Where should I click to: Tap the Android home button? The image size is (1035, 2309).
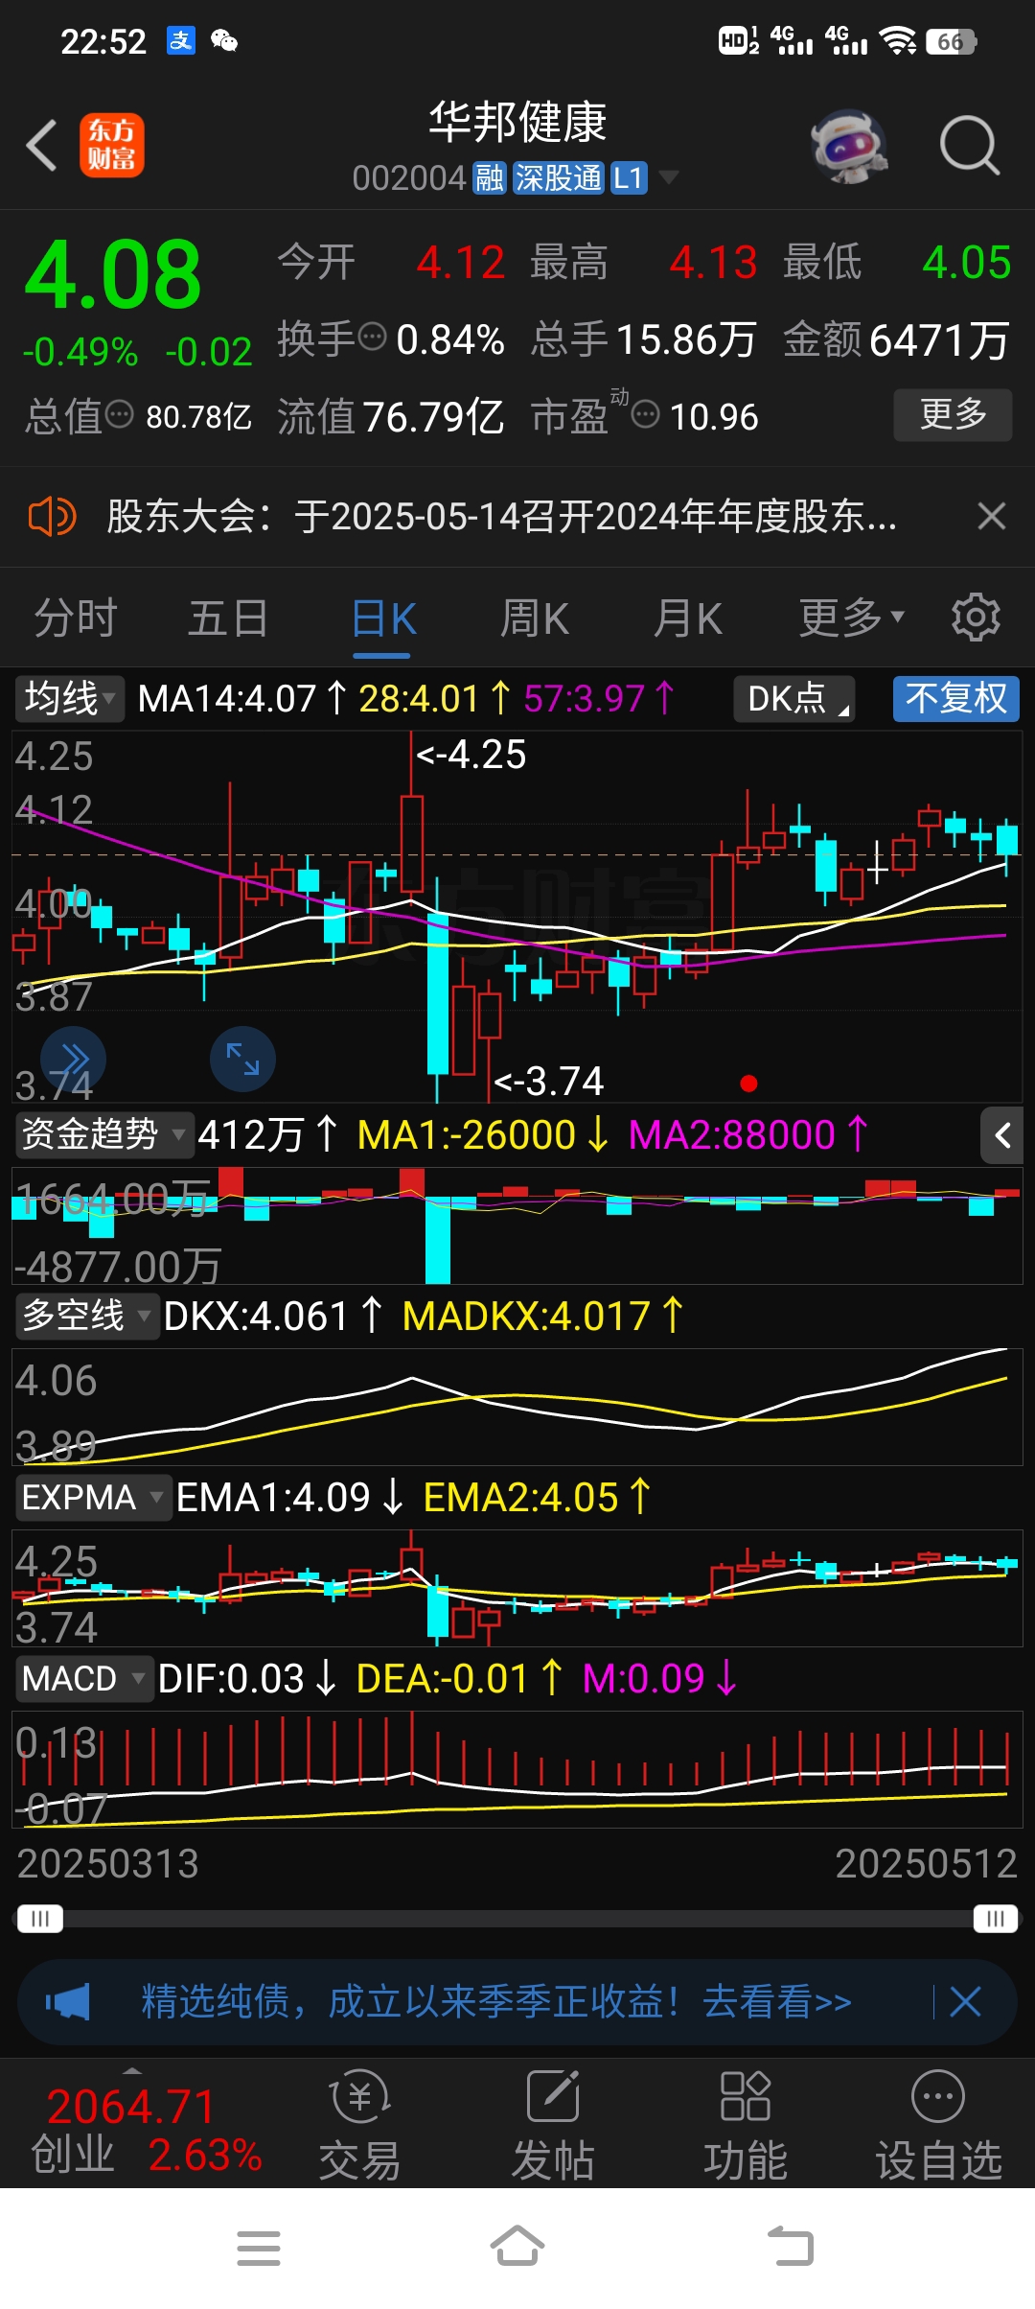pyautogui.click(x=517, y=2247)
